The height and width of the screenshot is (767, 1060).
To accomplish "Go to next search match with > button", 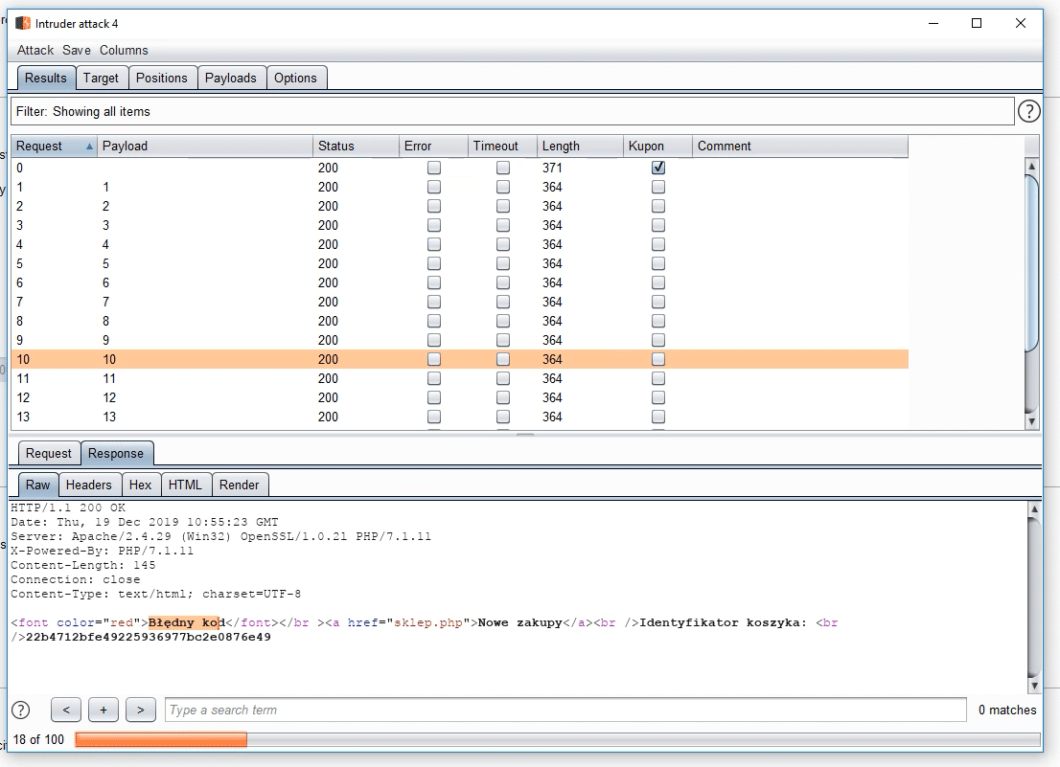I will (141, 710).
